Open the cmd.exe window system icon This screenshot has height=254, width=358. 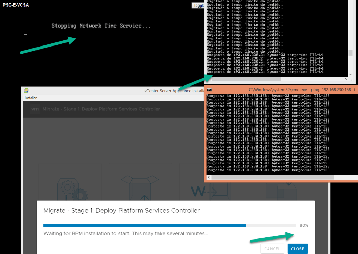point(209,90)
